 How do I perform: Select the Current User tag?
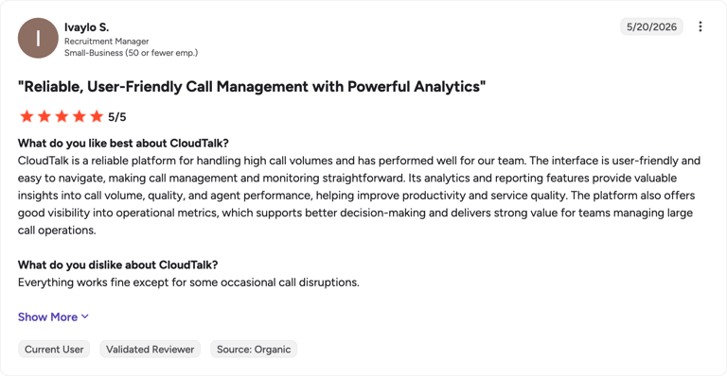(x=54, y=350)
